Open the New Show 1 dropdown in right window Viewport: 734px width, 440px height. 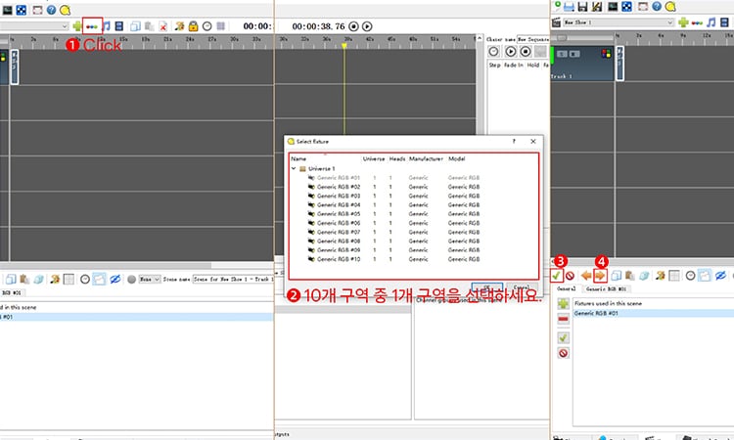coord(618,22)
